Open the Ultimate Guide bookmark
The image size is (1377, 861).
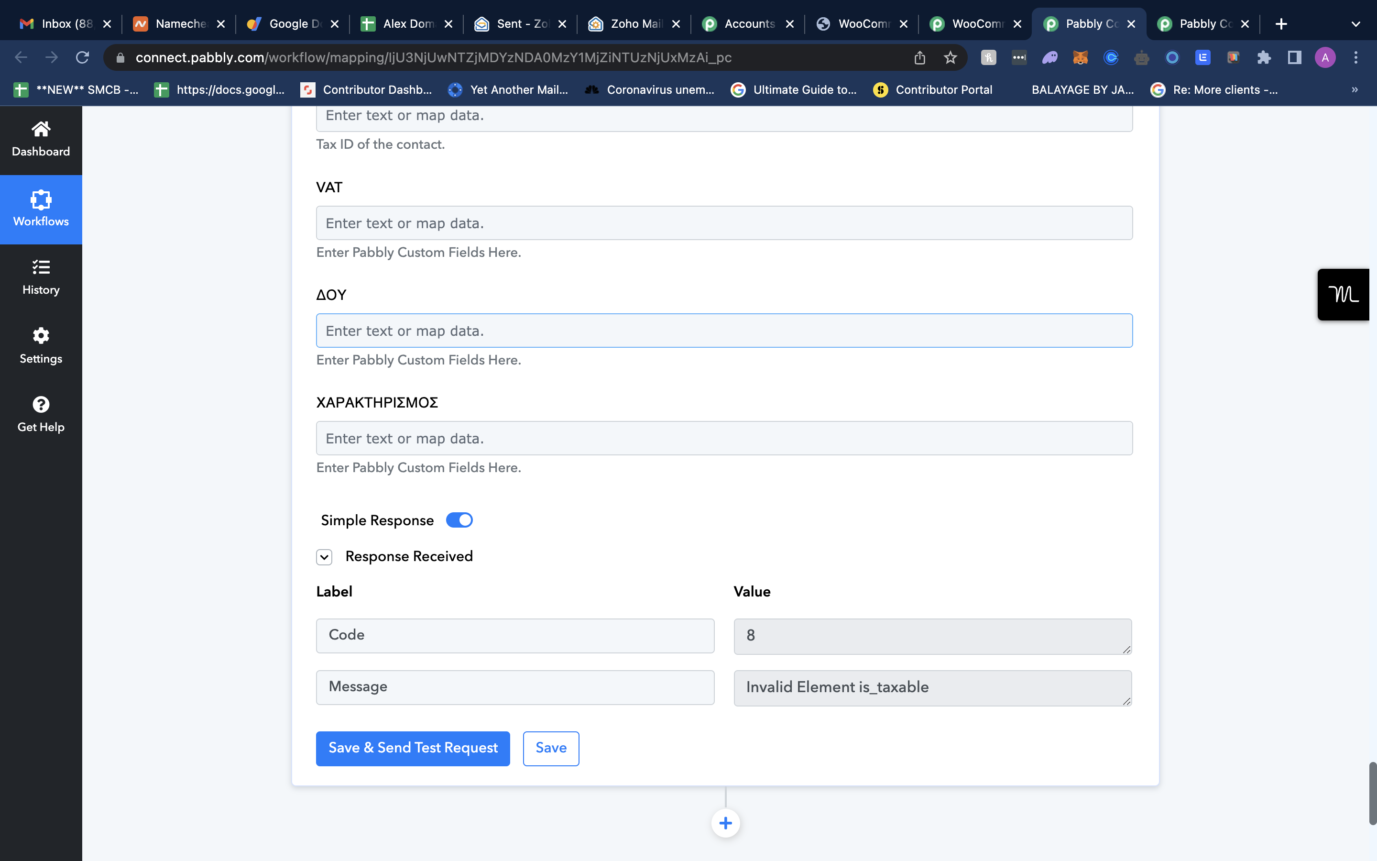click(x=794, y=89)
